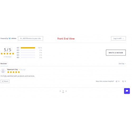This screenshot has height=132, width=132.
Task: Click the thumbs-up helpful icon
Action: (117, 81)
